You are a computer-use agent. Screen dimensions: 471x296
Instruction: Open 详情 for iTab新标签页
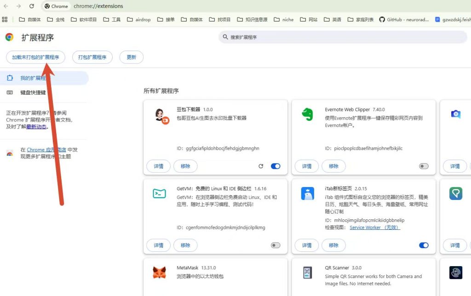point(307,245)
